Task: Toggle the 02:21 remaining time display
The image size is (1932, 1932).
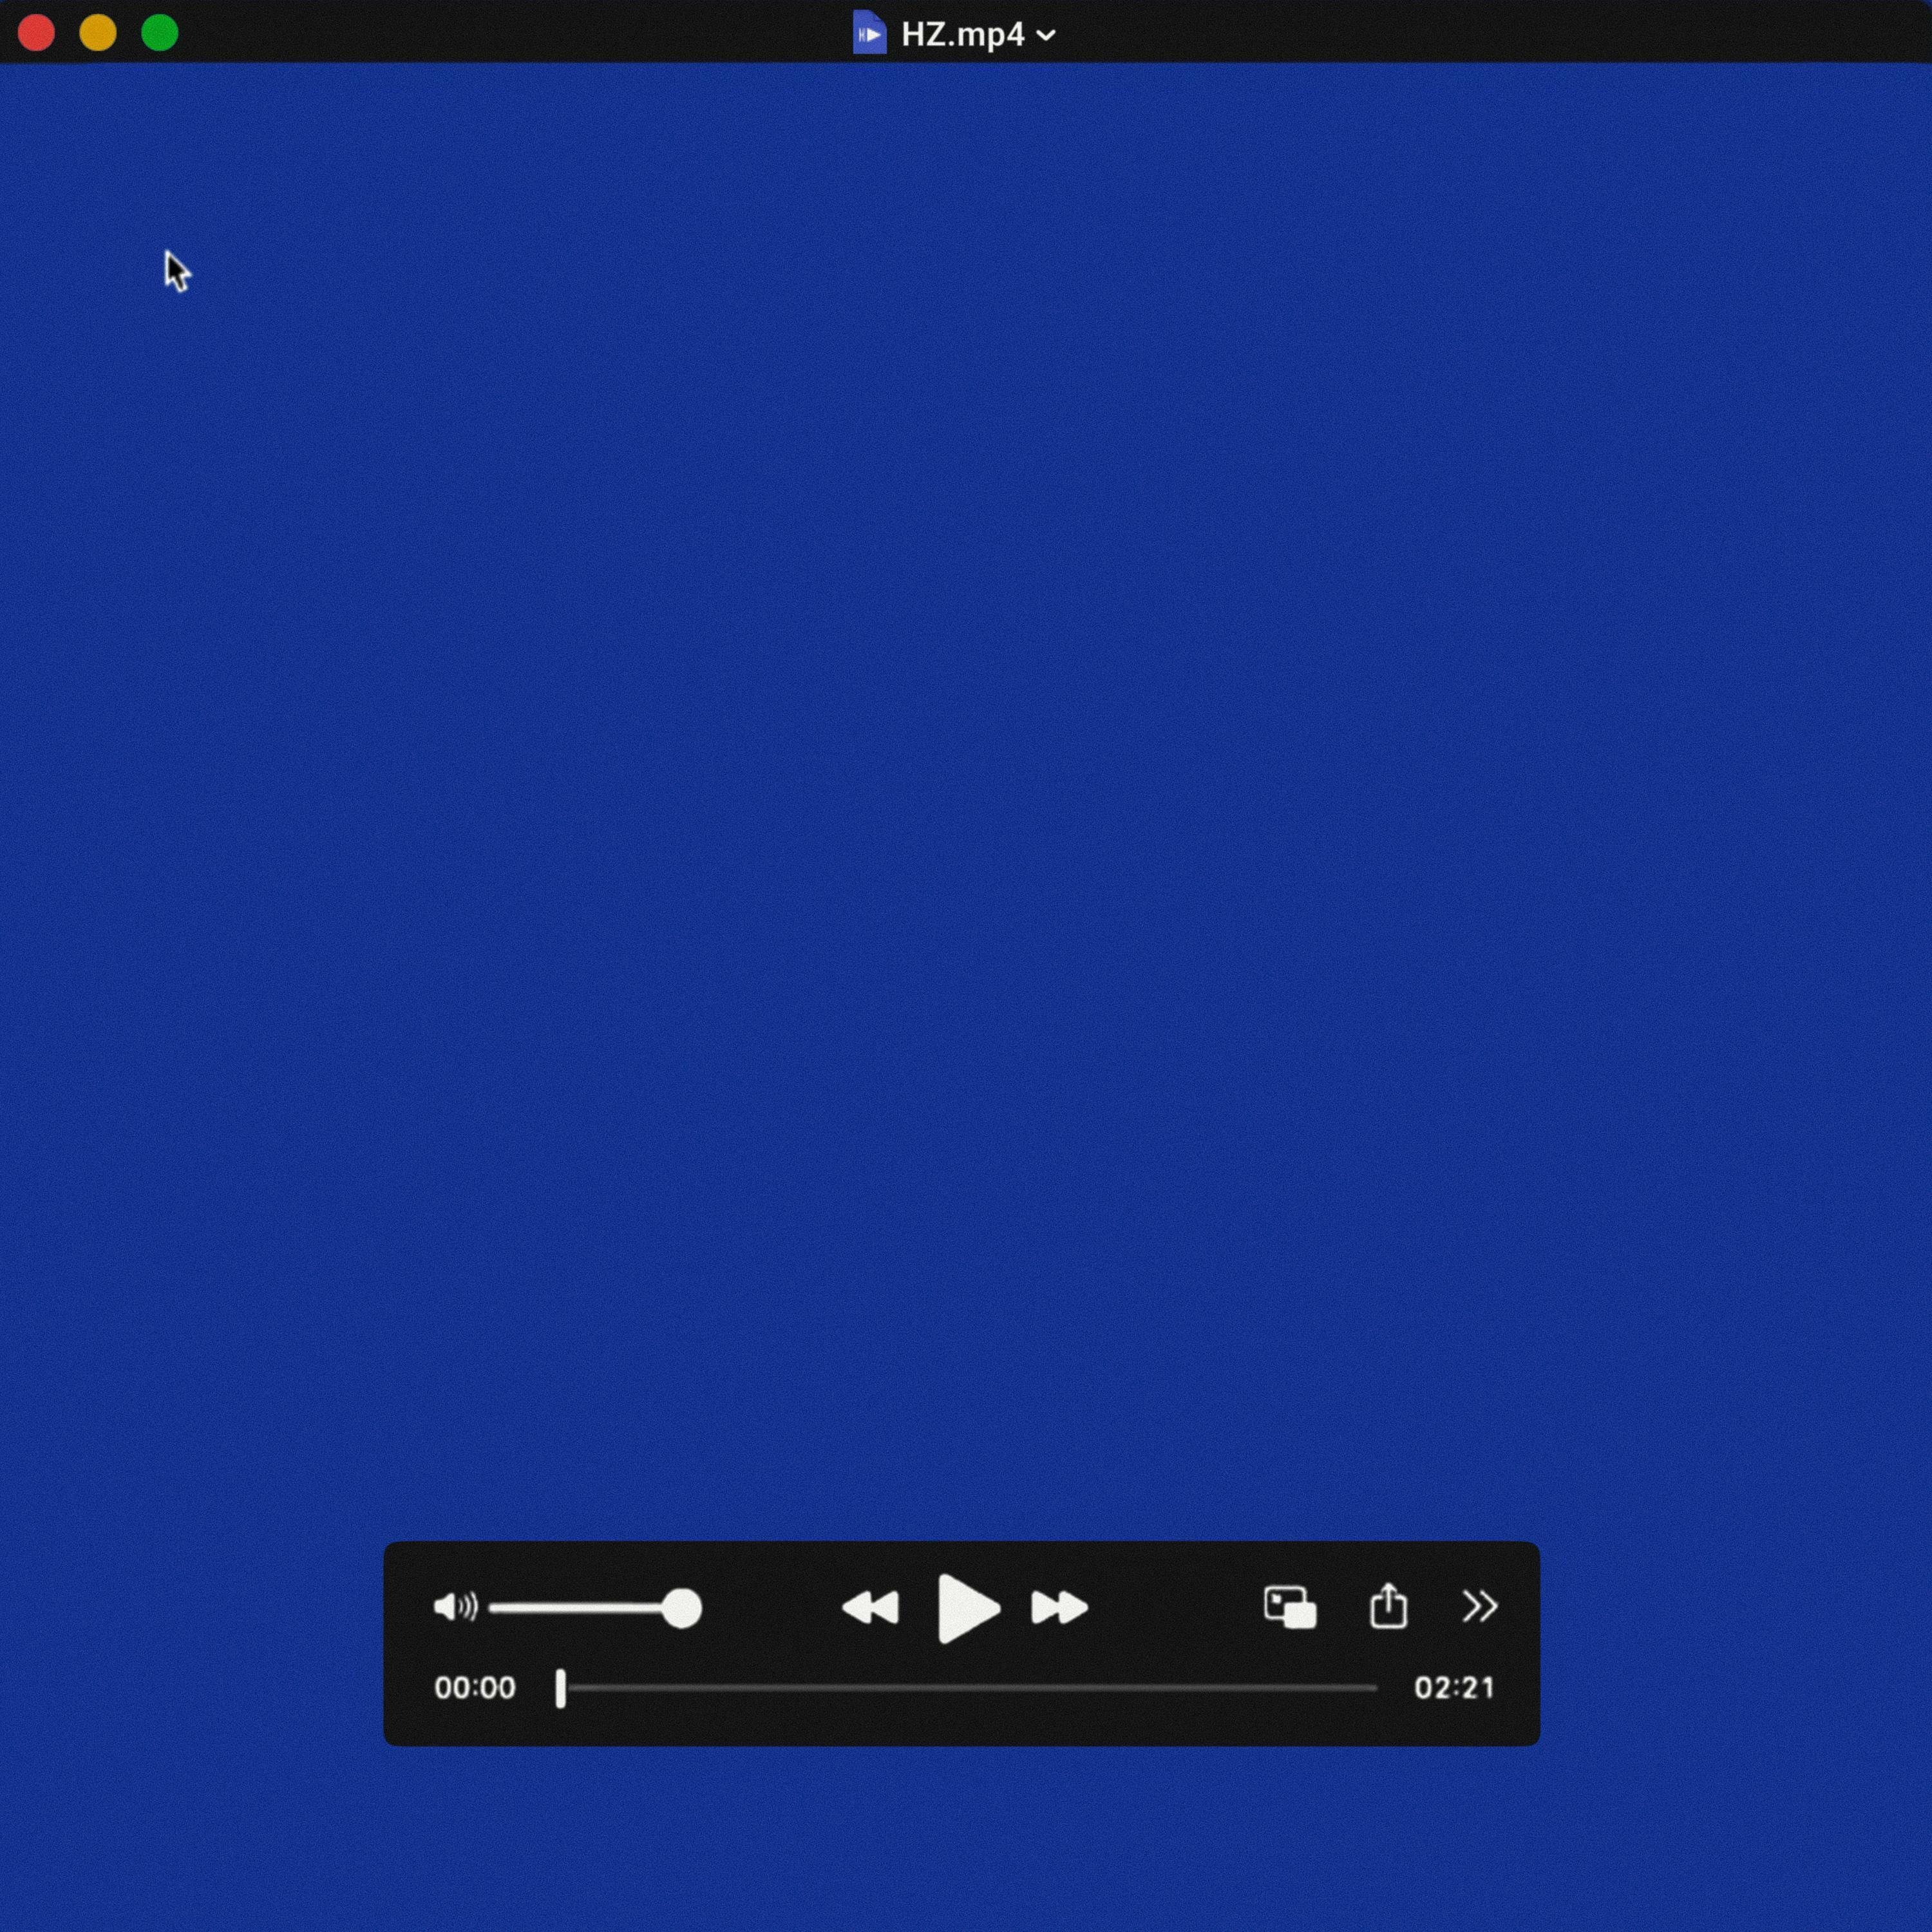Action: (1454, 1688)
